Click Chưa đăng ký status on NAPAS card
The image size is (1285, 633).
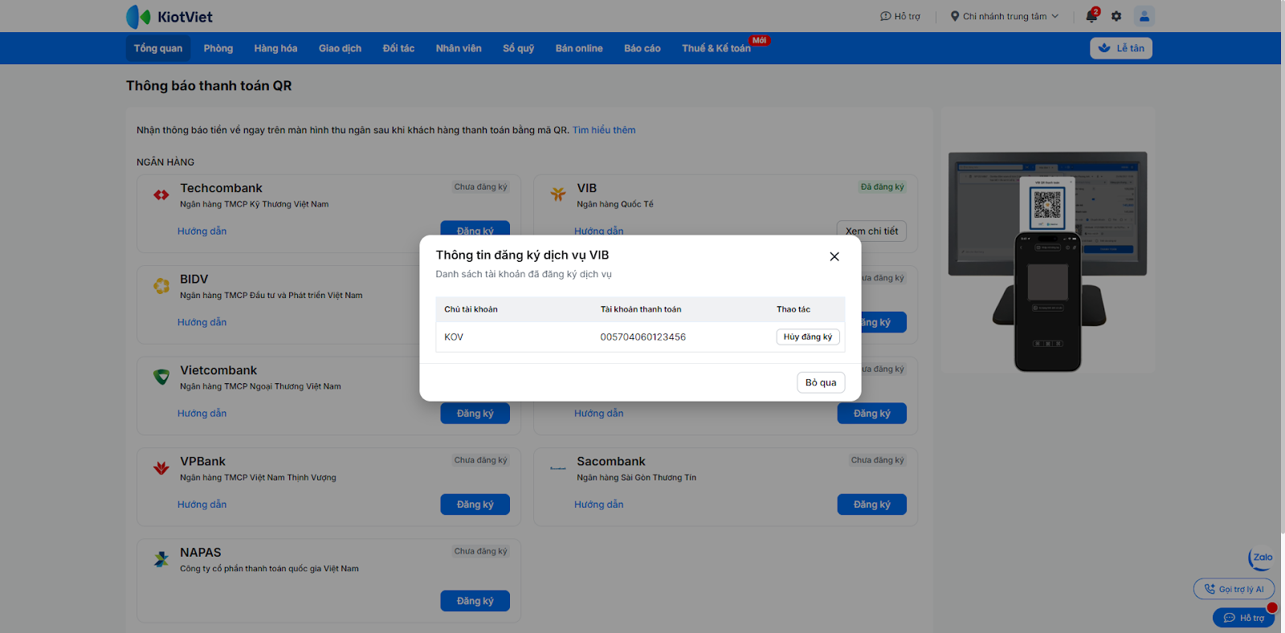[481, 551]
